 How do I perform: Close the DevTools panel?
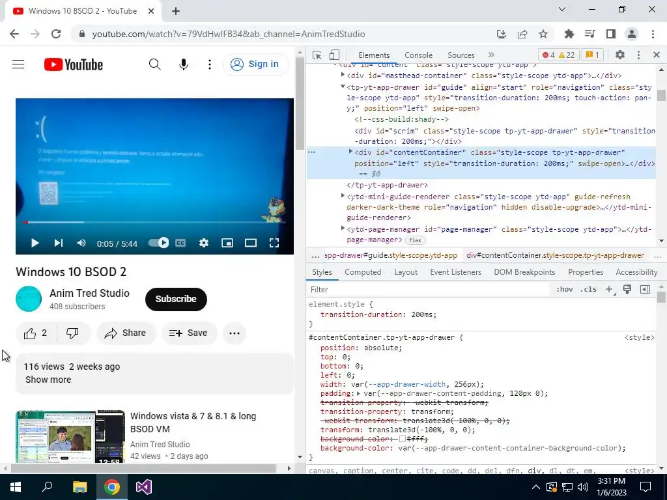(657, 55)
